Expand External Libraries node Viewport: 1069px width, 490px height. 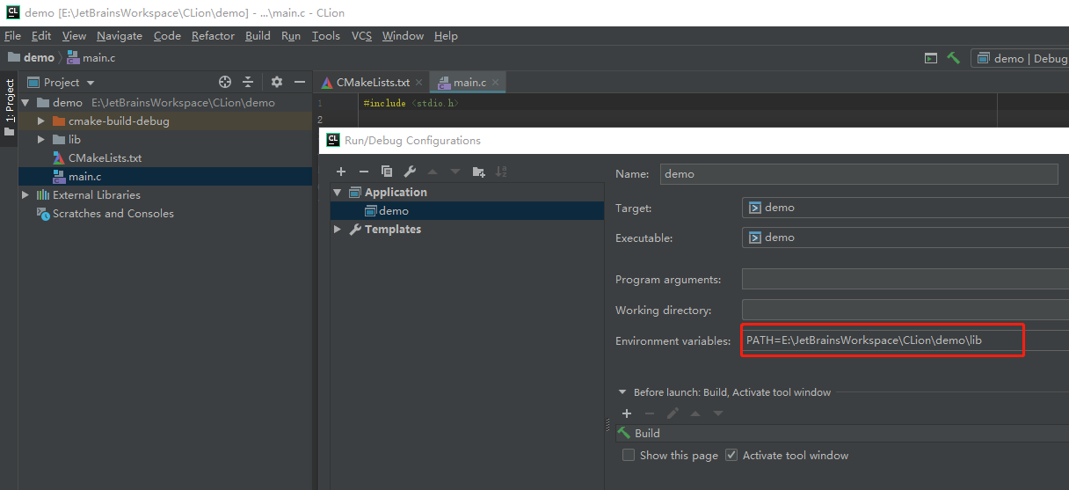(25, 194)
